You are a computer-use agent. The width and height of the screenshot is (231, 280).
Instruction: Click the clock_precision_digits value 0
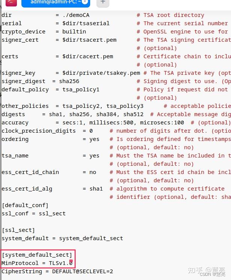(91, 131)
